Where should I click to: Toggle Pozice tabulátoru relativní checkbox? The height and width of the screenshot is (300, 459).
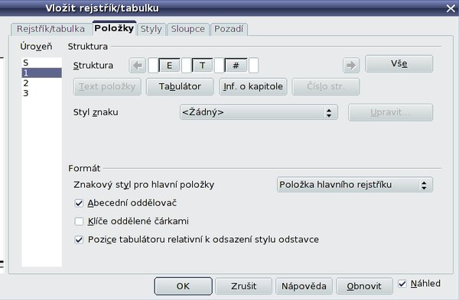coord(79,240)
